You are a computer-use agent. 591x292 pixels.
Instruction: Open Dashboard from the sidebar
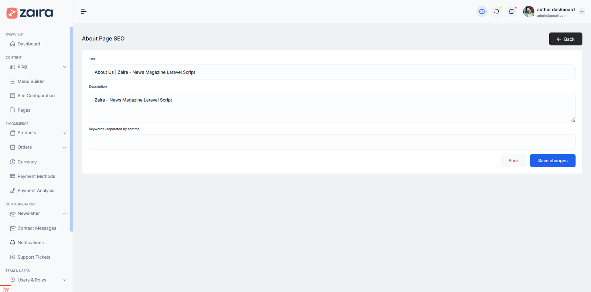coord(29,44)
